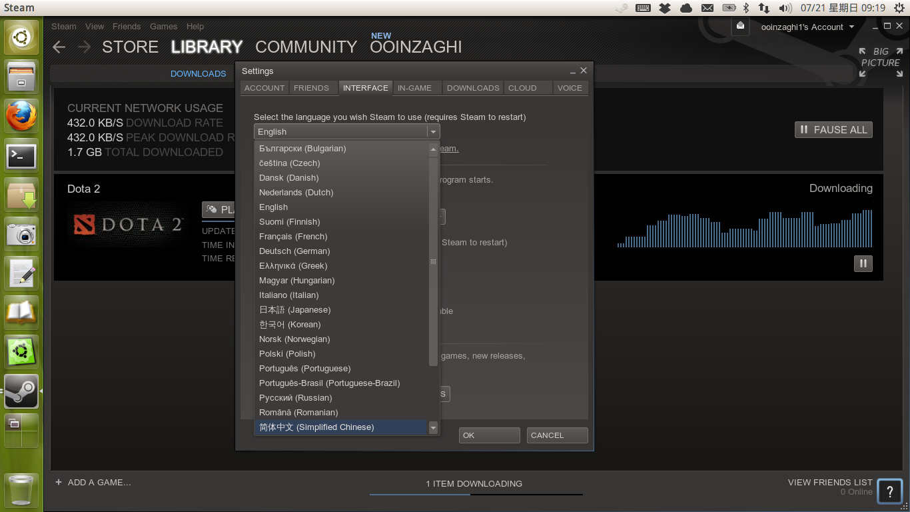Open the DOWNLOADS library sub-tab
910x512 pixels.
(198, 73)
